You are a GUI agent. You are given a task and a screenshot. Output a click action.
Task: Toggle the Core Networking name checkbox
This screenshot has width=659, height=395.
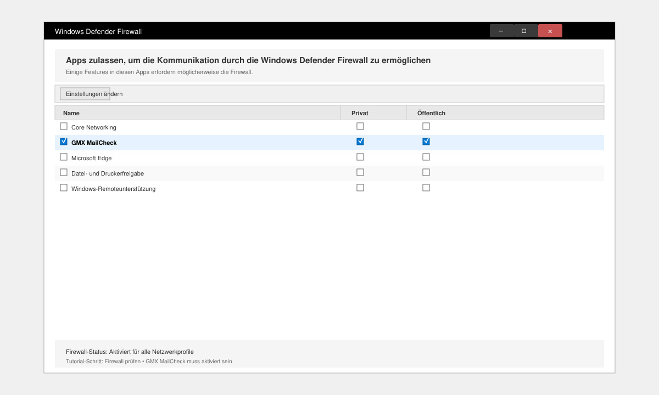pos(64,126)
